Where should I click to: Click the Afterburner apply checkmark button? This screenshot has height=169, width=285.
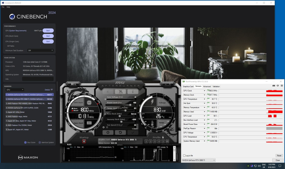[133, 132]
